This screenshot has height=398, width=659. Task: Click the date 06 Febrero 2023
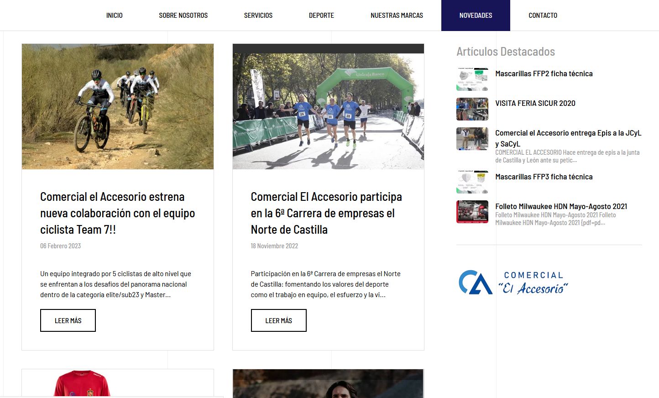(60, 246)
